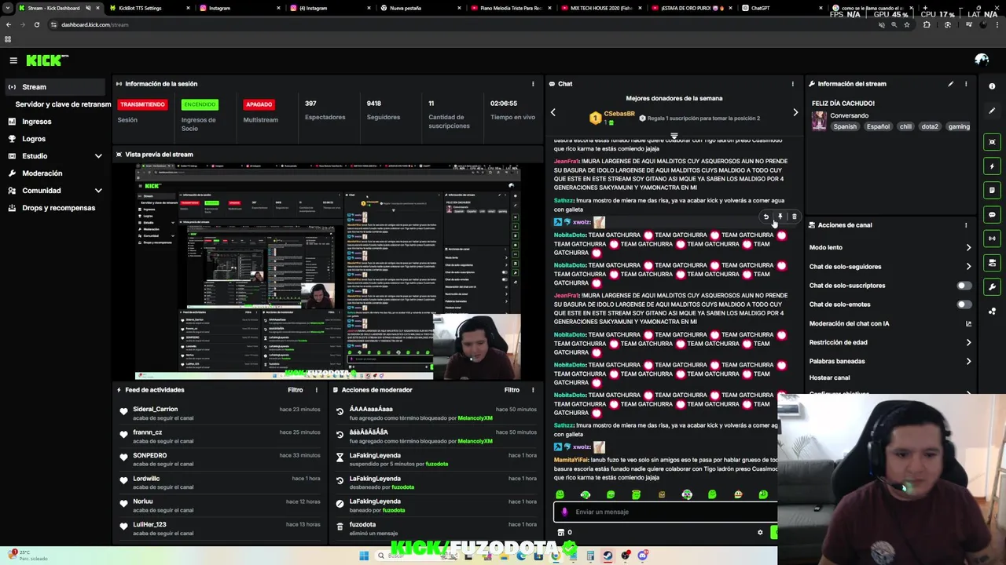Viewport: 1006px width, 565px height.
Task: Delete the hovered chat message
Action: 794,217
